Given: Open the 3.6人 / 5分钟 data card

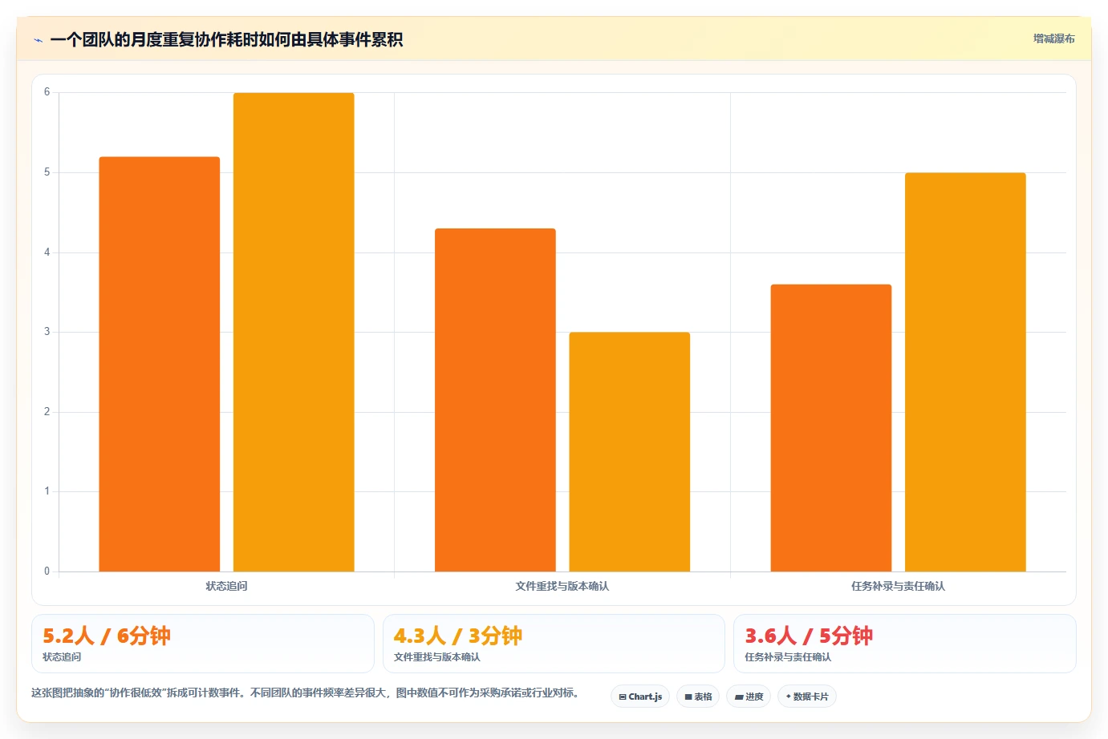Looking at the screenshot, I should click(905, 644).
